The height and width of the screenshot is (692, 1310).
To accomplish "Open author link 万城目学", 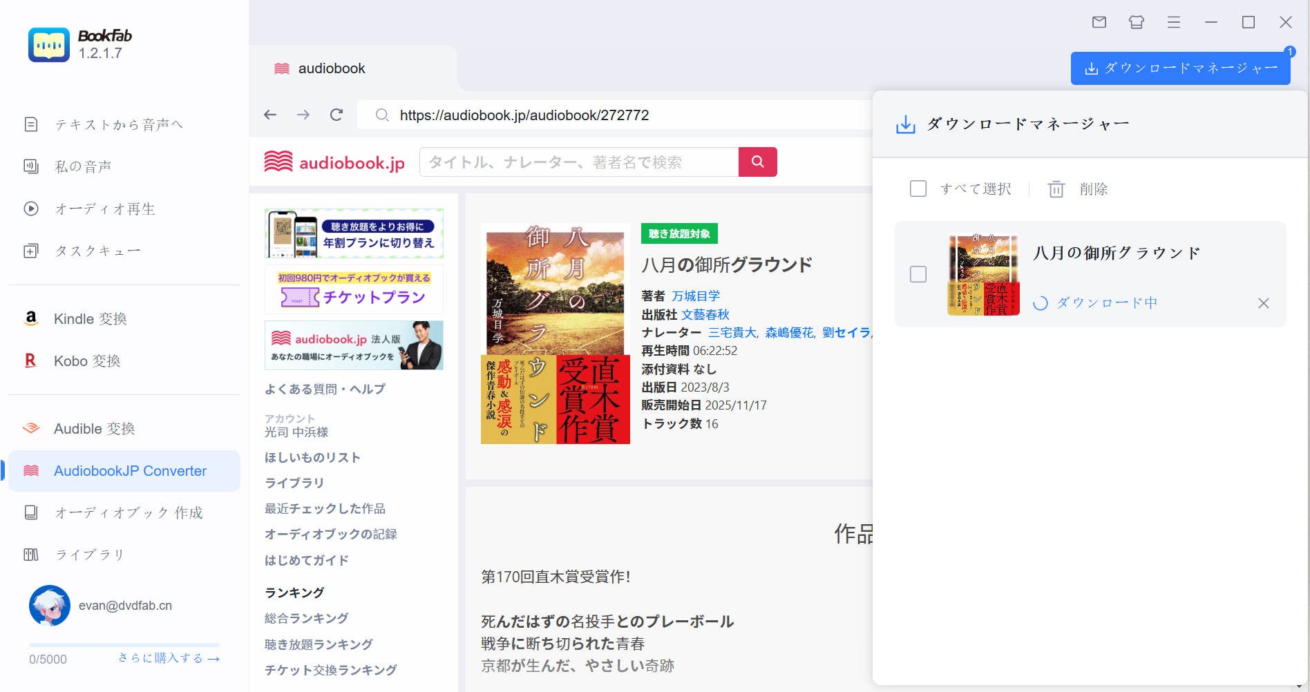I will coord(696,296).
